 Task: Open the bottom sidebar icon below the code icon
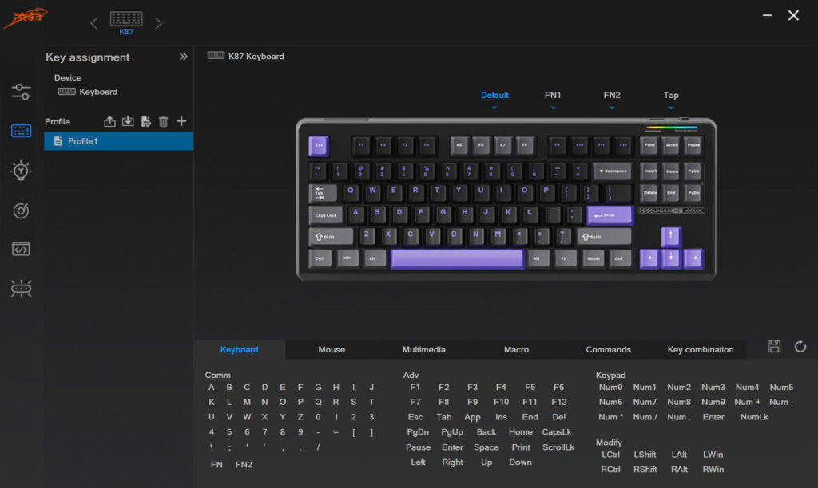click(x=21, y=288)
